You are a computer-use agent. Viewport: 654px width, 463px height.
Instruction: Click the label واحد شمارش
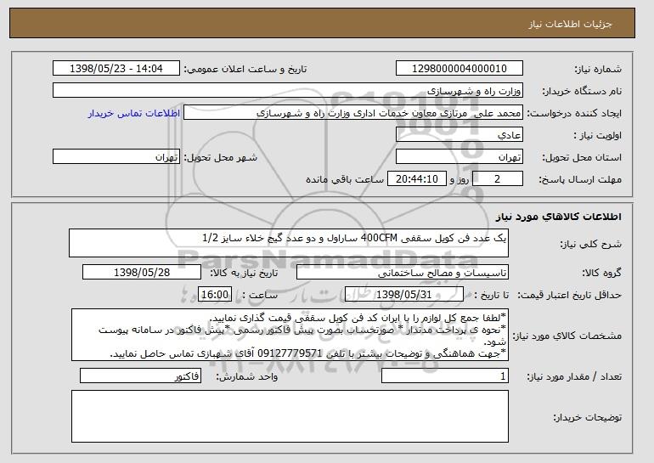pos(246,377)
